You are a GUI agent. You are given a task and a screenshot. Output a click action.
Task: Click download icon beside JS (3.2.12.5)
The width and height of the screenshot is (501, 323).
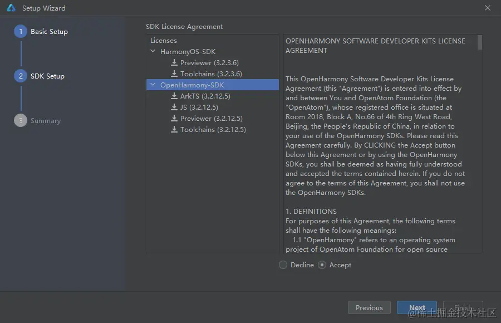pyautogui.click(x=174, y=107)
